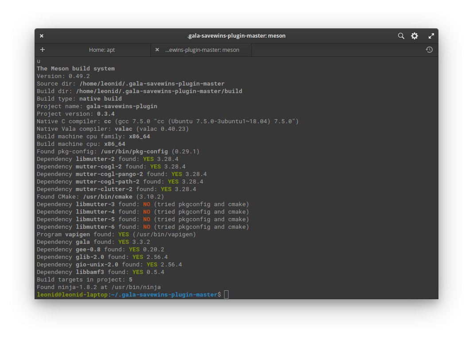Click the 'Found pkg-config' line
The width and height of the screenshot is (473, 340).
pyautogui.click(x=118, y=152)
